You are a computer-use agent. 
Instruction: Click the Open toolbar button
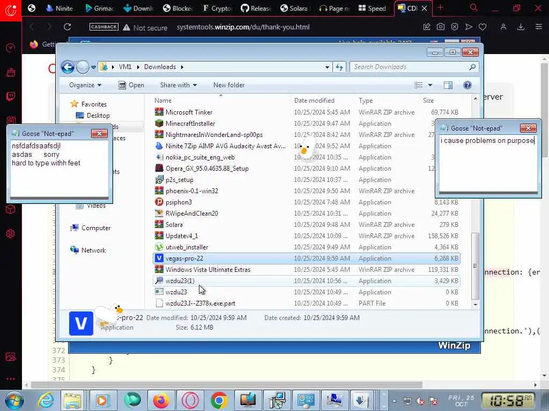[x=131, y=85]
